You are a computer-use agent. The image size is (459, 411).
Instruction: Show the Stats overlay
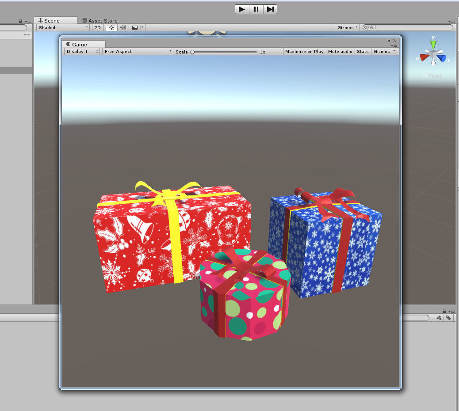(x=363, y=51)
